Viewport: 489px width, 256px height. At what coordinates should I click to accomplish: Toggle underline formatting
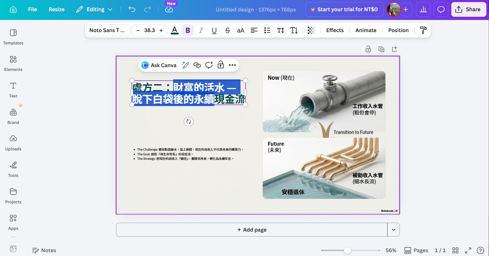[x=214, y=30]
